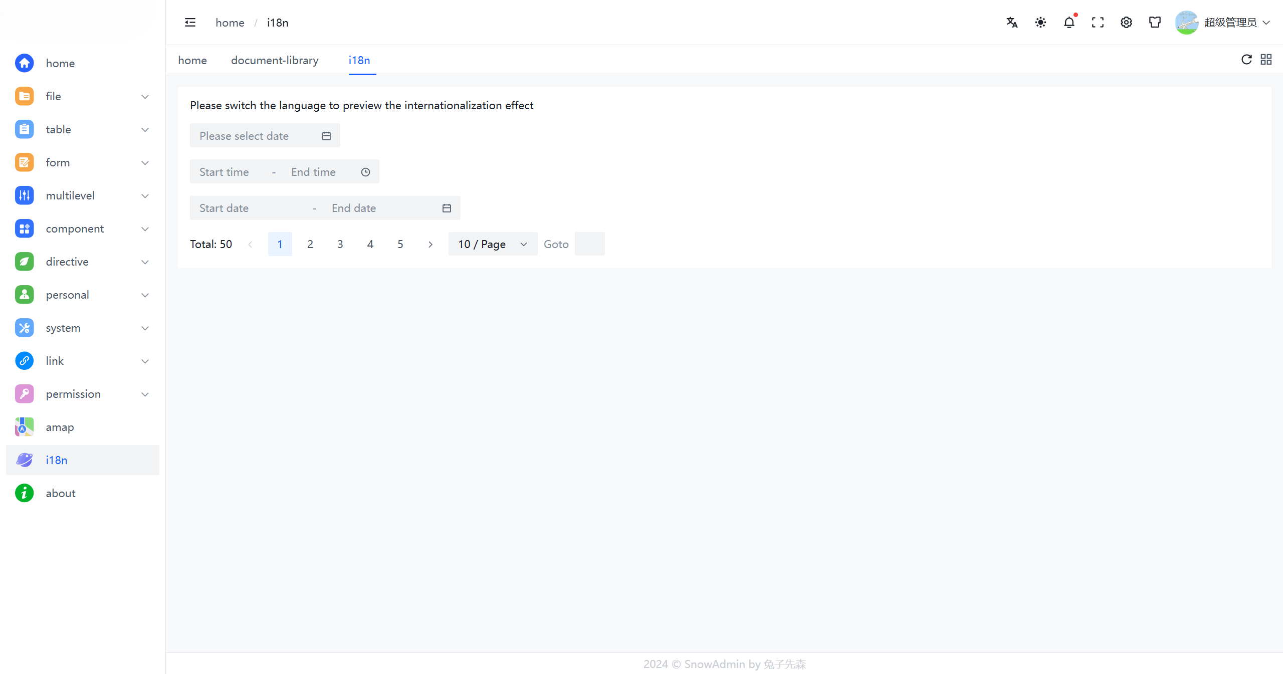
Task: Switch to the home tab
Action: (x=192, y=60)
